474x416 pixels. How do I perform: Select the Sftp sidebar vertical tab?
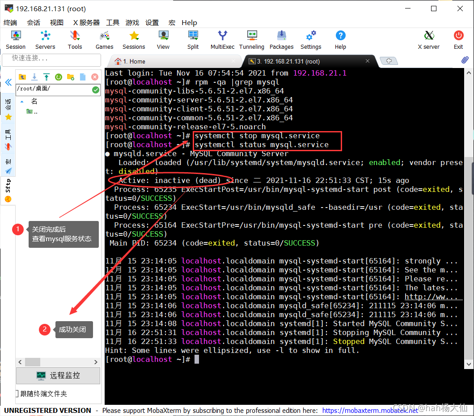(x=8, y=191)
